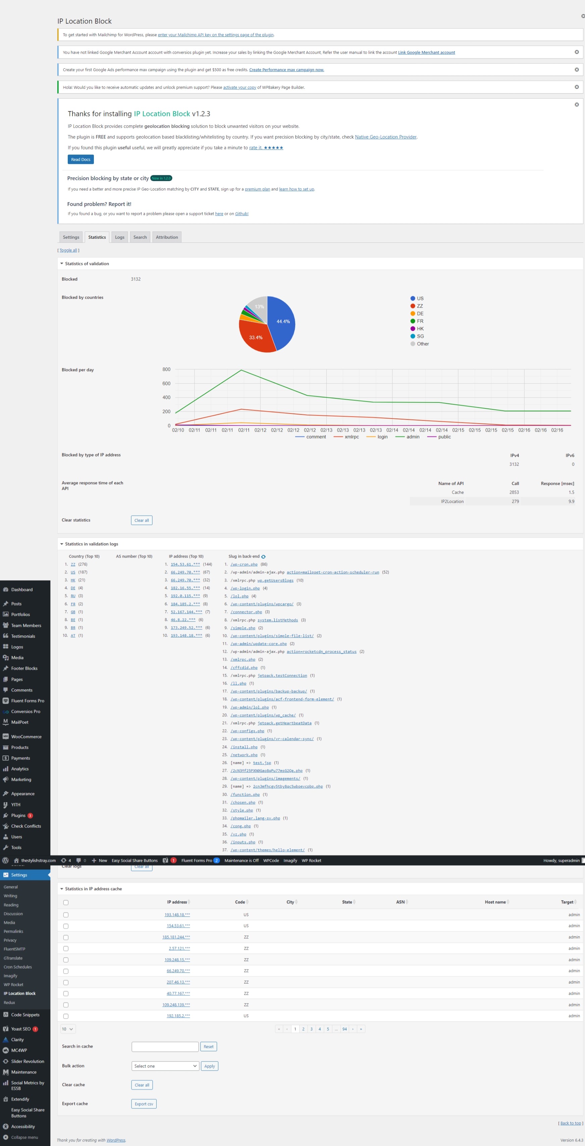Click the Posts pin icon
The image size is (585, 1146).
(6, 604)
